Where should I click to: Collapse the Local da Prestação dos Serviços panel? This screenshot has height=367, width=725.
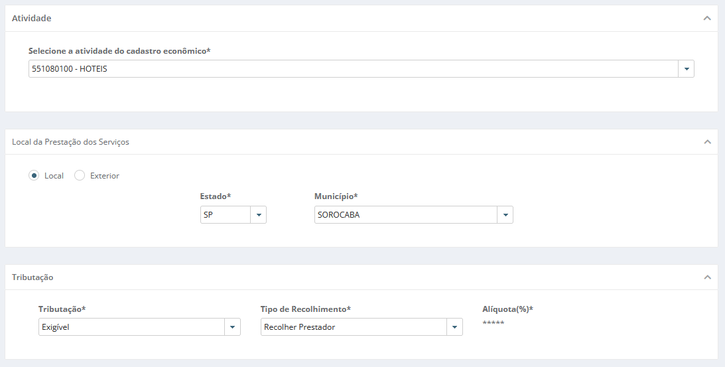(x=707, y=141)
